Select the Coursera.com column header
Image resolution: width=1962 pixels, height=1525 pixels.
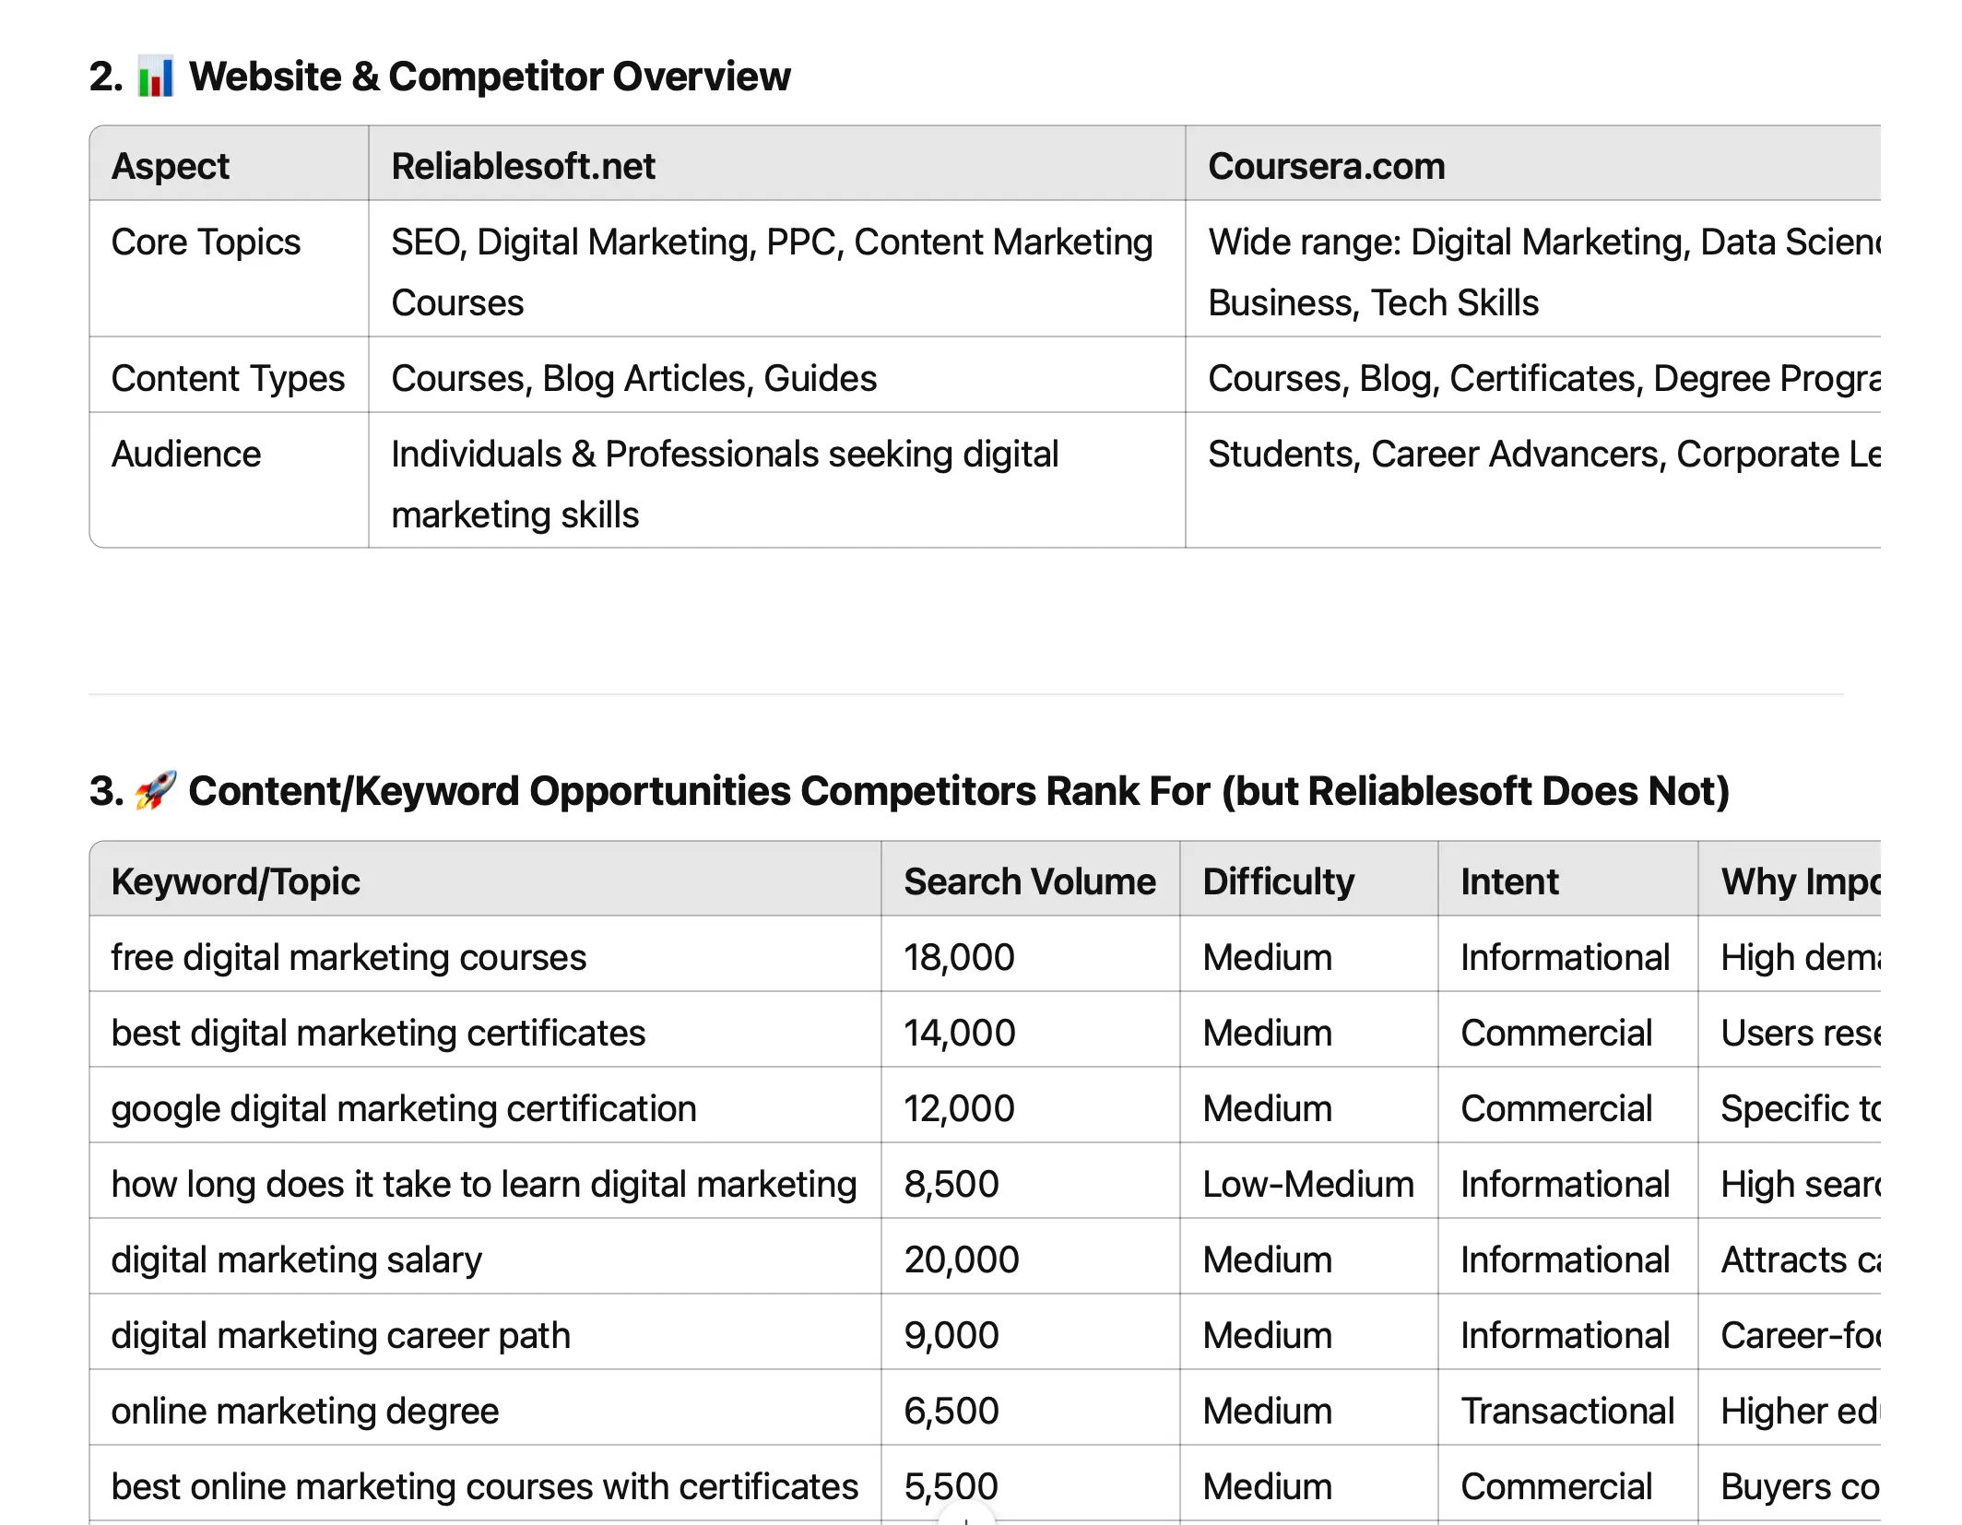tap(1326, 166)
